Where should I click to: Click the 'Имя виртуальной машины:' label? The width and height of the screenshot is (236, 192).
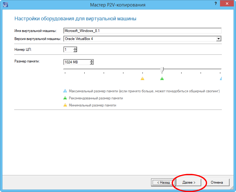tap(35, 31)
